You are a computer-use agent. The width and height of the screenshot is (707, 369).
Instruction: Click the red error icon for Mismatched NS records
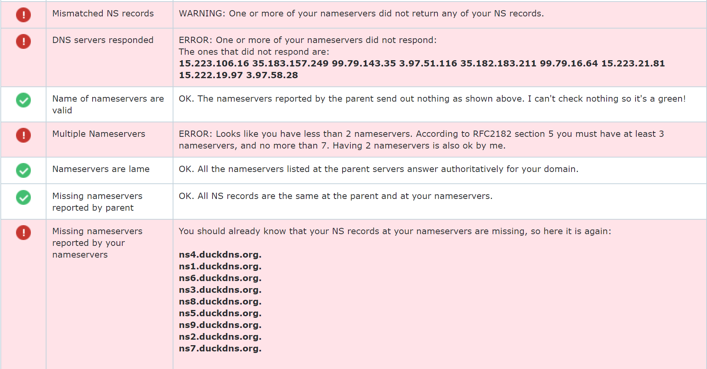[23, 15]
